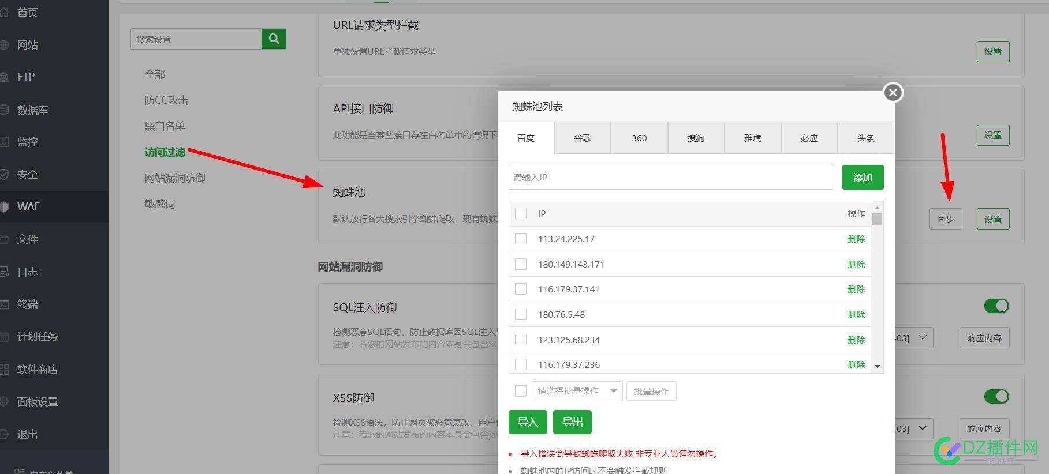Image resolution: width=1049 pixels, height=474 pixels.
Task: Switch to the 雅虎 tab
Action: pos(752,138)
